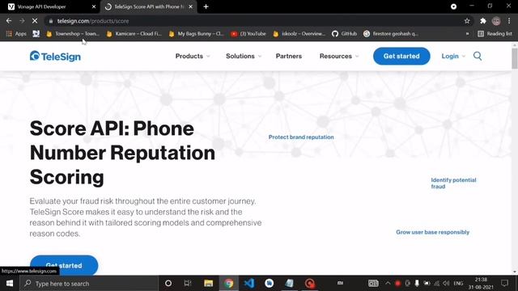Expand the Login dropdown
This screenshot has width=518, height=291.
pyautogui.click(x=453, y=56)
